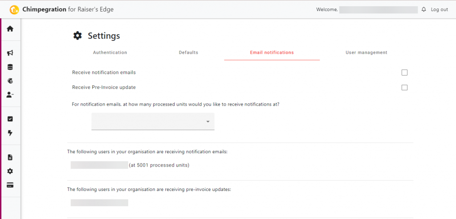Switch to the Authentication tab
The width and height of the screenshot is (456, 219).
point(110,52)
